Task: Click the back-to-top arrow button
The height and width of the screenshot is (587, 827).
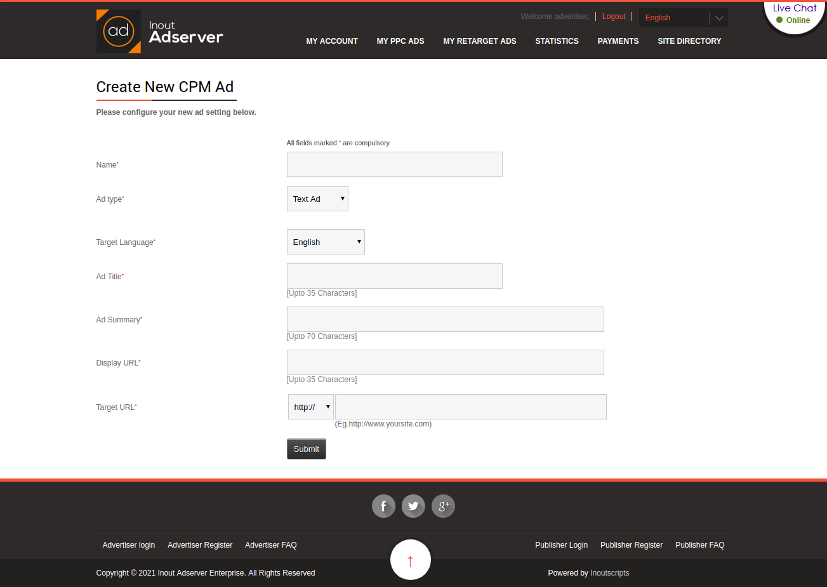Action: [410, 560]
